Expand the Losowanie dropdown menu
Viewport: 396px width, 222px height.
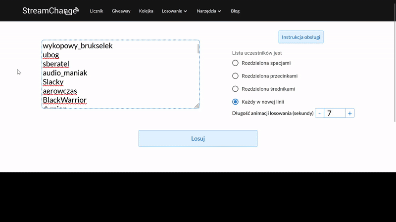(174, 11)
